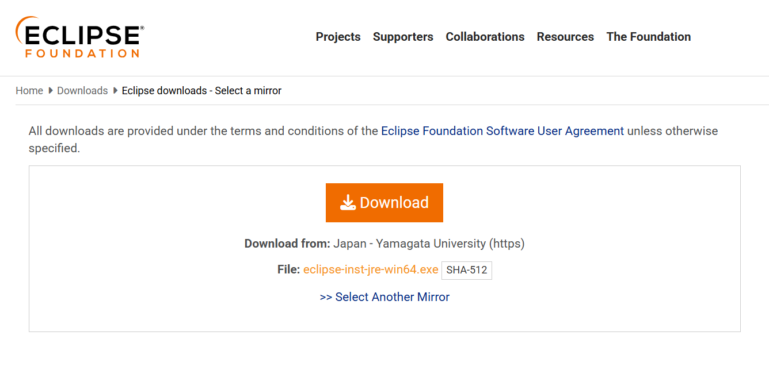
Task: Open the Resources menu
Action: pyautogui.click(x=565, y=37)
